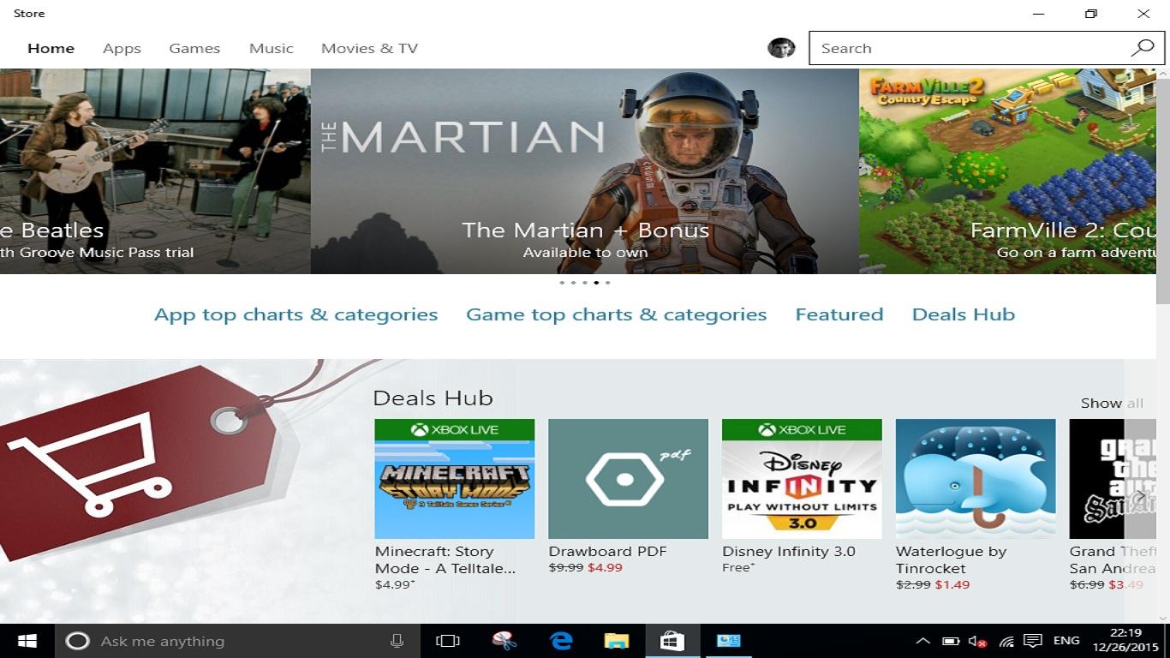Switch to the Apps tab
1170x658 pixels.
pos(122,48)
